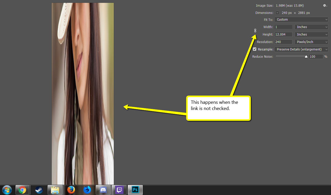Viewport: 331px width, 195px height.
Task: Toggle the constrain proportions chain link icon
Action: click(x=255, y=31)
